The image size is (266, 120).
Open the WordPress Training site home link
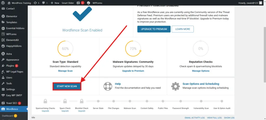pyautogui.click(x=19, y=3)
